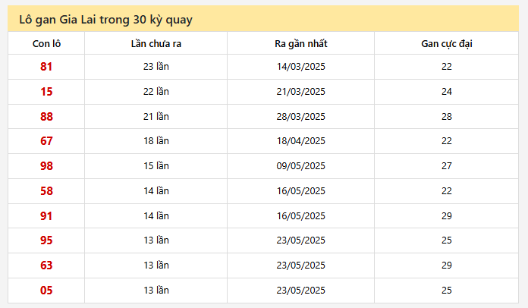The width and height of the screenshot is (528, 308).
Task: Click the "Ra gần nhất" column header
Action: click(300, 44)
